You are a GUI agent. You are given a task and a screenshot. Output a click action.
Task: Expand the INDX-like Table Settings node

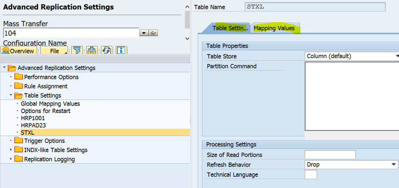(11, 150)
